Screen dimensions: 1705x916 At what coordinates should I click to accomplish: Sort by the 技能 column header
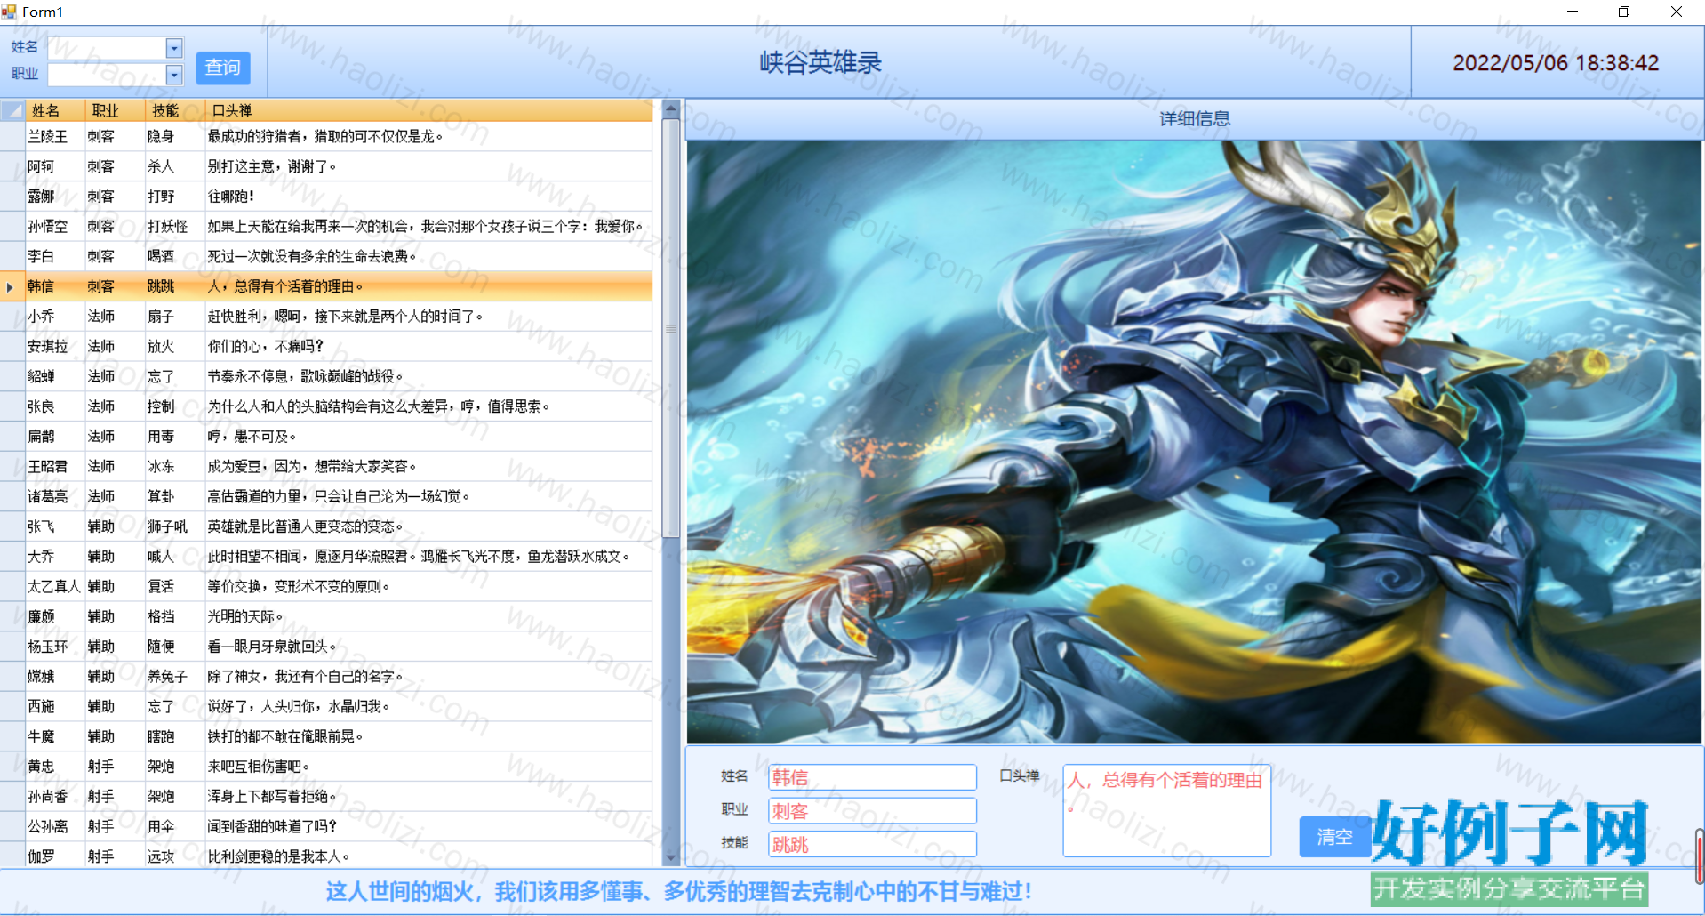coord(174,110)
